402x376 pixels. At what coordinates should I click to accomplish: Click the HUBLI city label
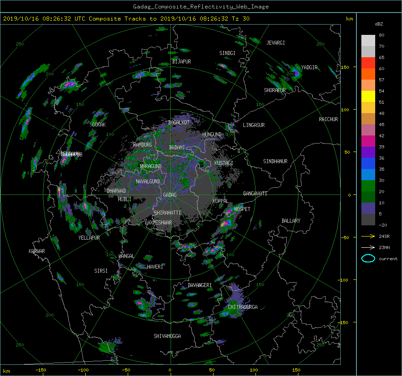coord(124,199)
